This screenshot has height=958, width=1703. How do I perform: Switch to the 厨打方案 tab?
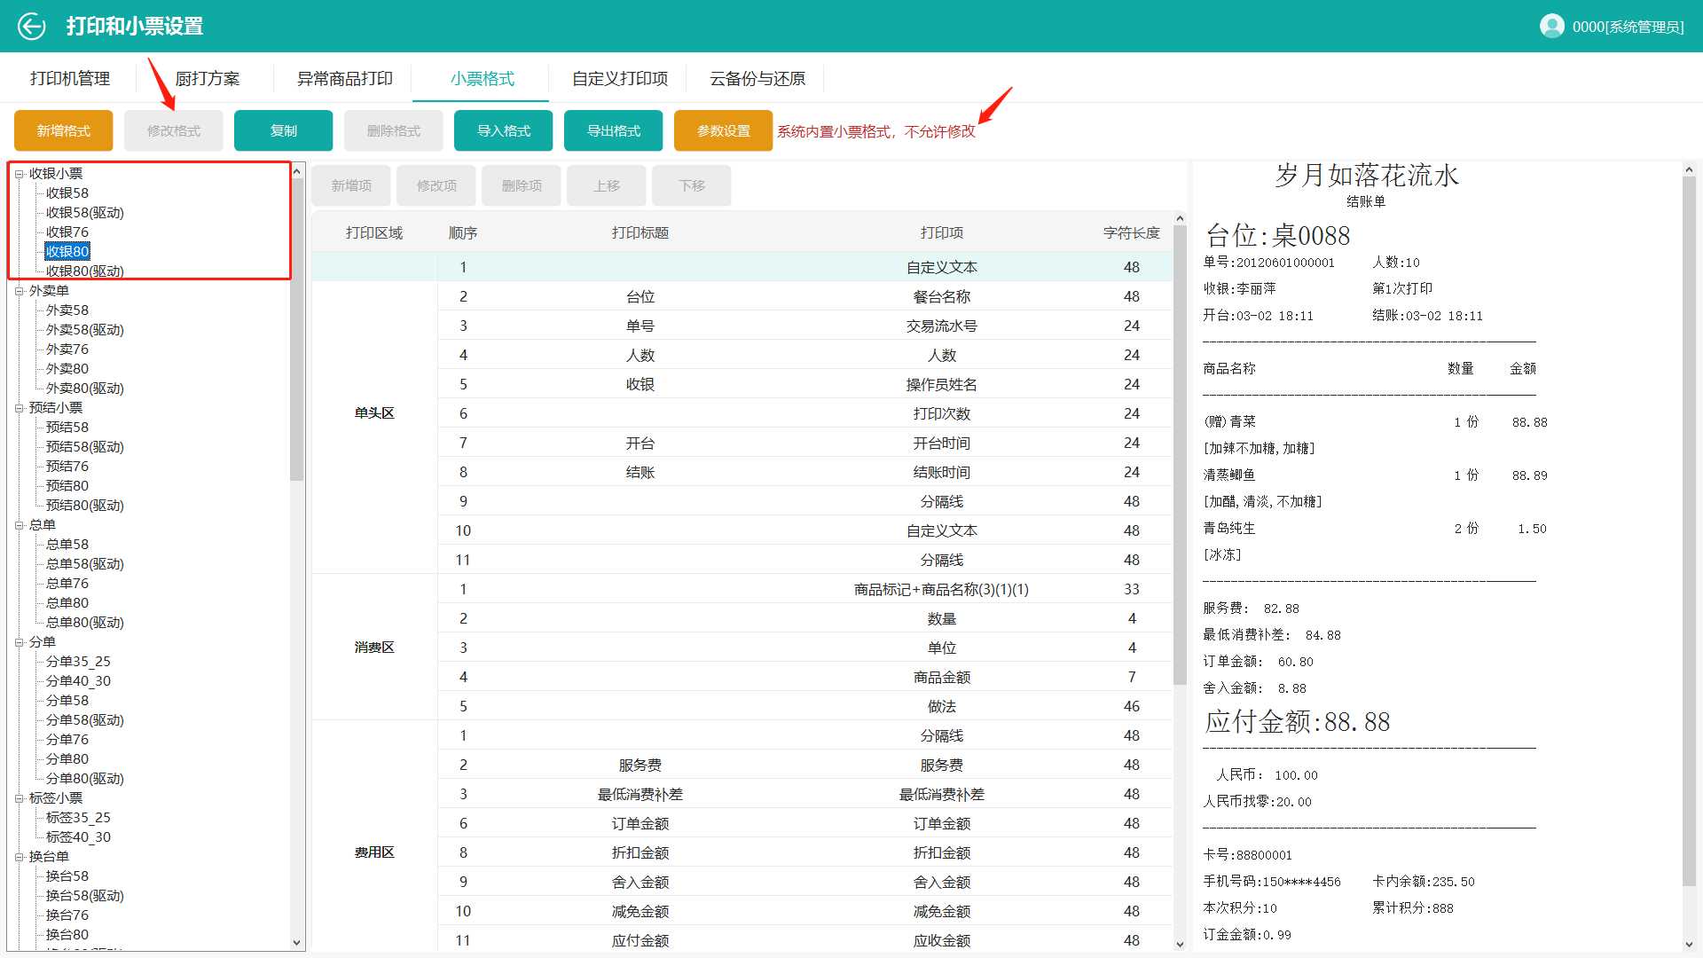pos(208,79)
